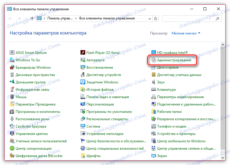Open Рабочие папки
Screen dimensions: 230x165
point(166,111)
